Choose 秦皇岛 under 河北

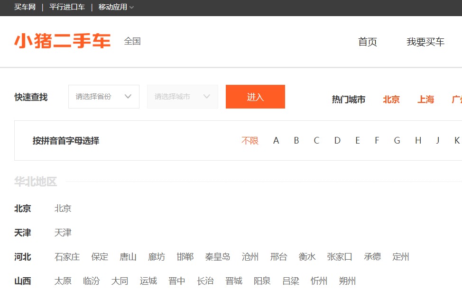click(x=218, y=257)
